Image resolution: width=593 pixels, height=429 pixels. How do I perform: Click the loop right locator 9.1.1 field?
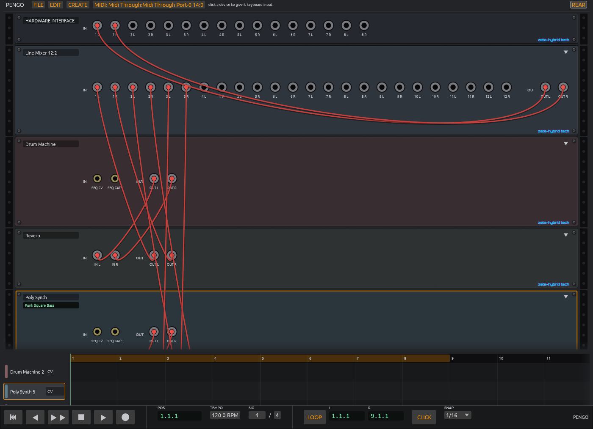pyautogui.click(x=386, y=416)
